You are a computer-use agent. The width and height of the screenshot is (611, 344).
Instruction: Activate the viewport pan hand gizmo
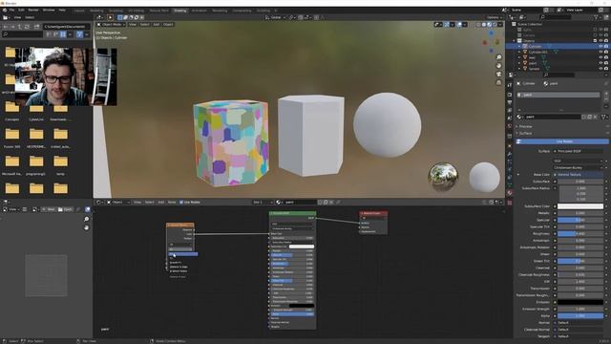coord(498,66)
